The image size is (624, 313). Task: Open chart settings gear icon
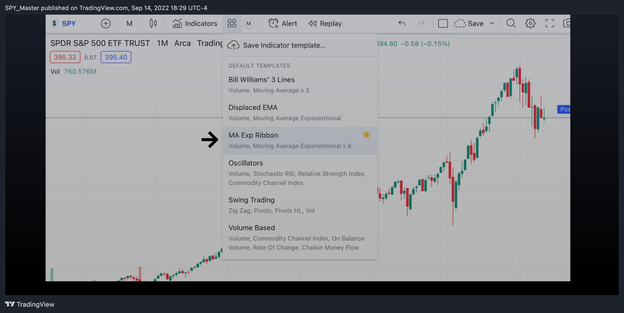[x=530, y=23]
